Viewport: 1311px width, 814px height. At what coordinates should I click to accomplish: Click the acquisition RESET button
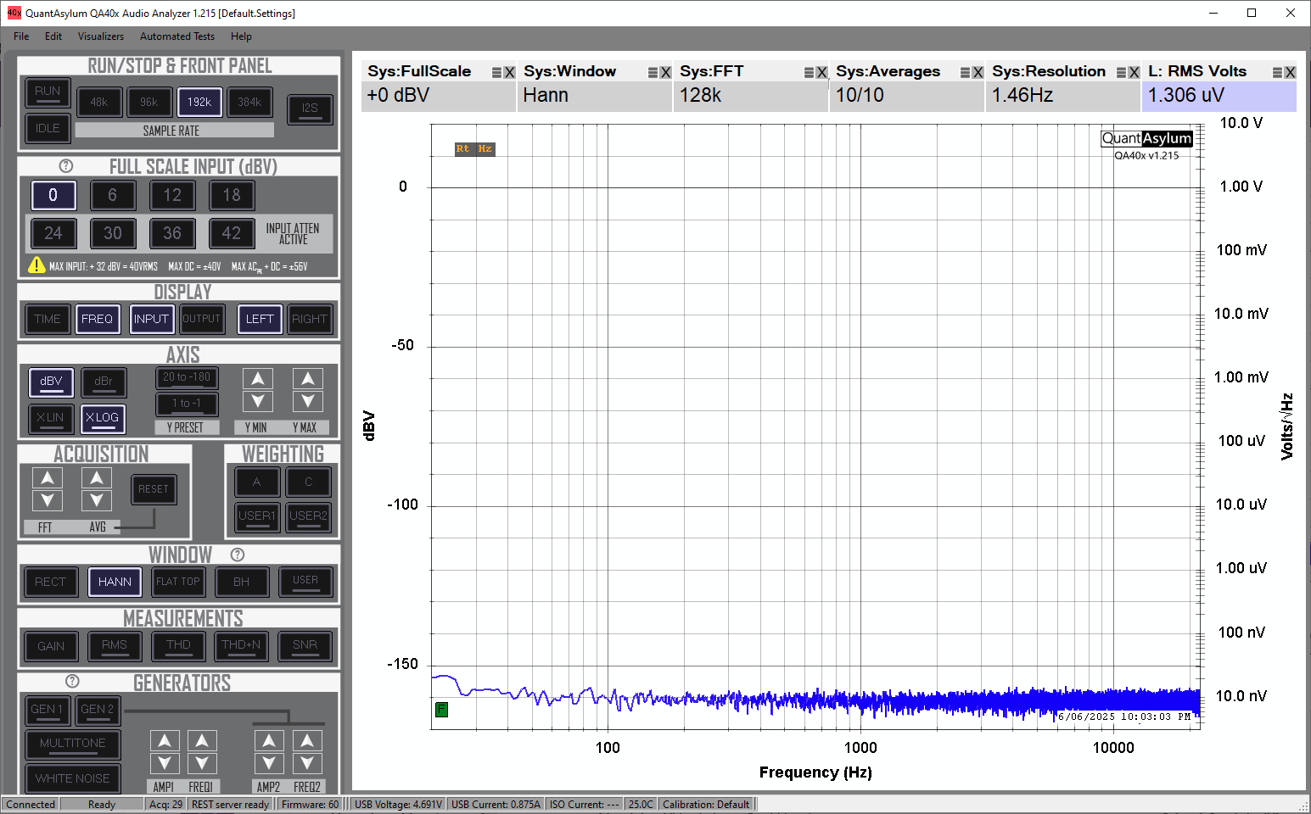coord(154,490)
